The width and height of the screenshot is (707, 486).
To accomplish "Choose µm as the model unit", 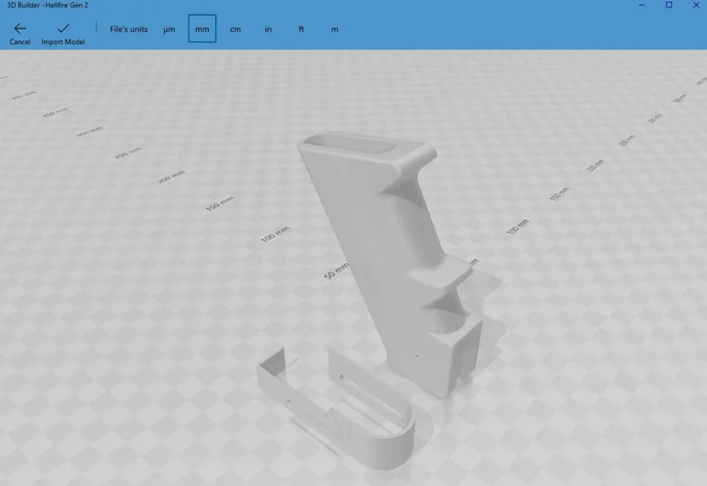I will click(x=169, y=29).
